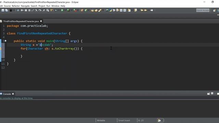
Task: Click the Search pencil icon
Action: [100, 10]
